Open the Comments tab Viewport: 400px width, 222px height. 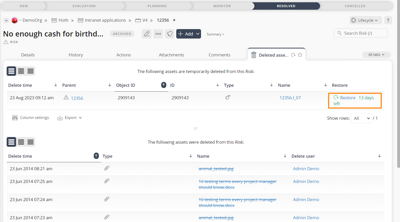(x=219, y=55)
